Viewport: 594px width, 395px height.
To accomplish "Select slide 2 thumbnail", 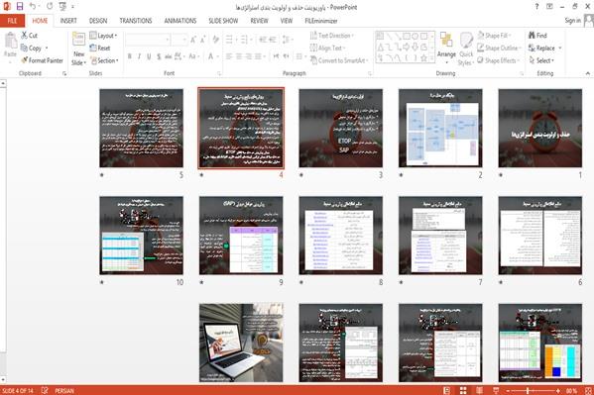I will click(440, 128).
